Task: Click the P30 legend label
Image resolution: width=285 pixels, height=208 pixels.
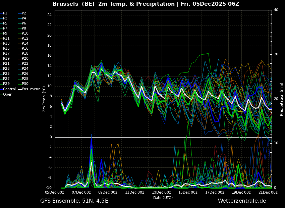Action: pyautogui.click(x=24, y=84)
